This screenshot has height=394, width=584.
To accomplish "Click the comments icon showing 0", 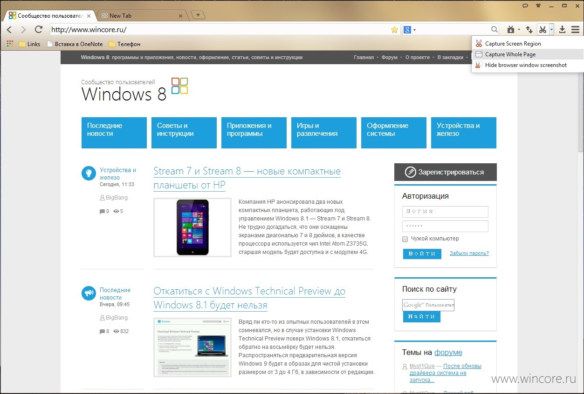I will (x=102, y=212).
